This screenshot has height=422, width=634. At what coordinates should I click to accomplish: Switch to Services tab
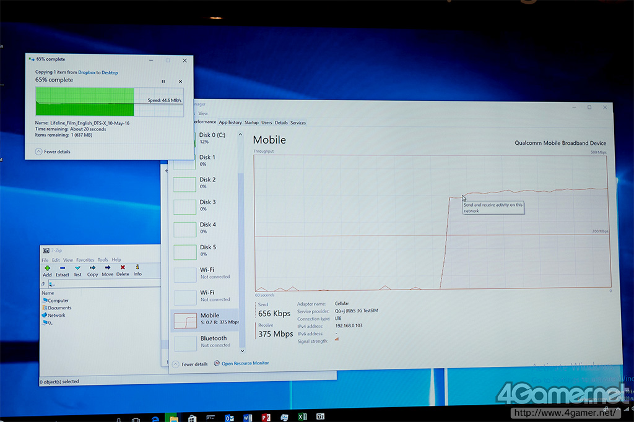[298, 123]
